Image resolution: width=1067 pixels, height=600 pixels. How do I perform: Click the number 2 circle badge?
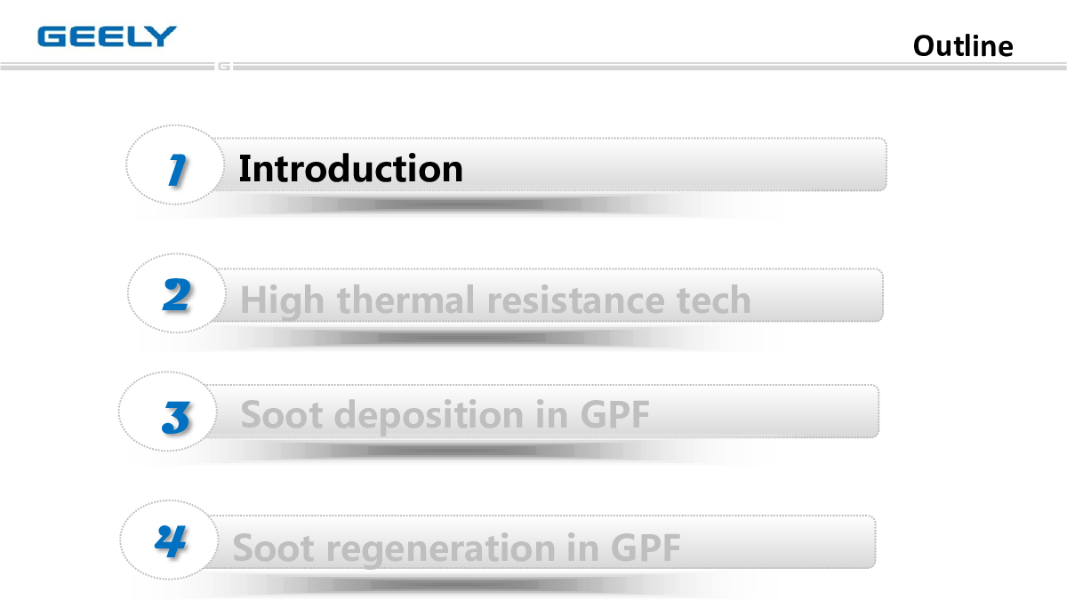coord(176,293)
